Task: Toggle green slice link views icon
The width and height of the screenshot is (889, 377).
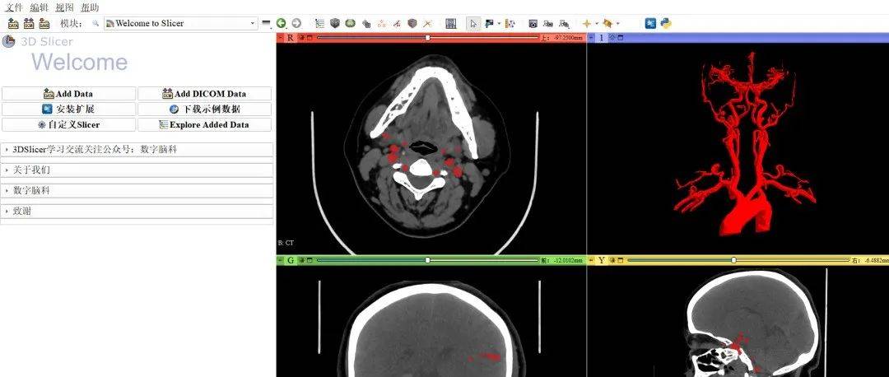Action: (x=301, y=260)
